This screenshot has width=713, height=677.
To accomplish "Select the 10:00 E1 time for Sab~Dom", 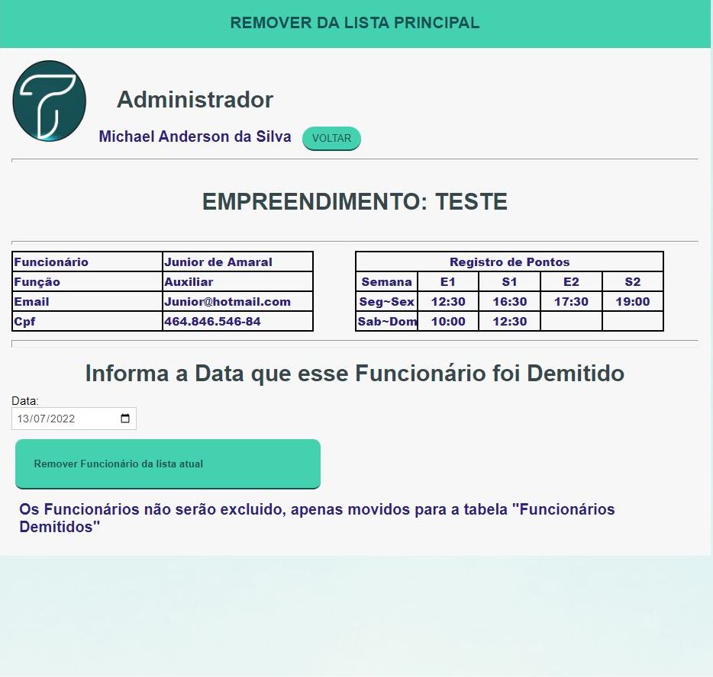I will (x=448, y=322).
